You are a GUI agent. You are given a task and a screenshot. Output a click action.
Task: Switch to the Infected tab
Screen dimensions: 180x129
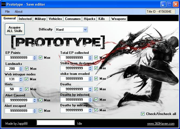tap(25, 19)
